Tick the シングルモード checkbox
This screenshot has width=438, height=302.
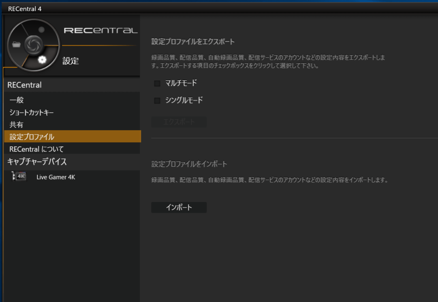click(157, 101)
